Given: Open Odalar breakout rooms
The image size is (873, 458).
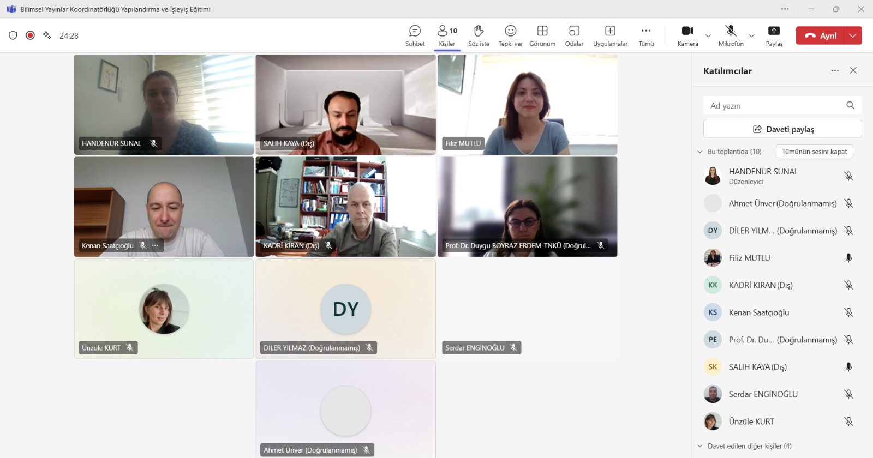Looking at the screenshot, I should 574,35.
